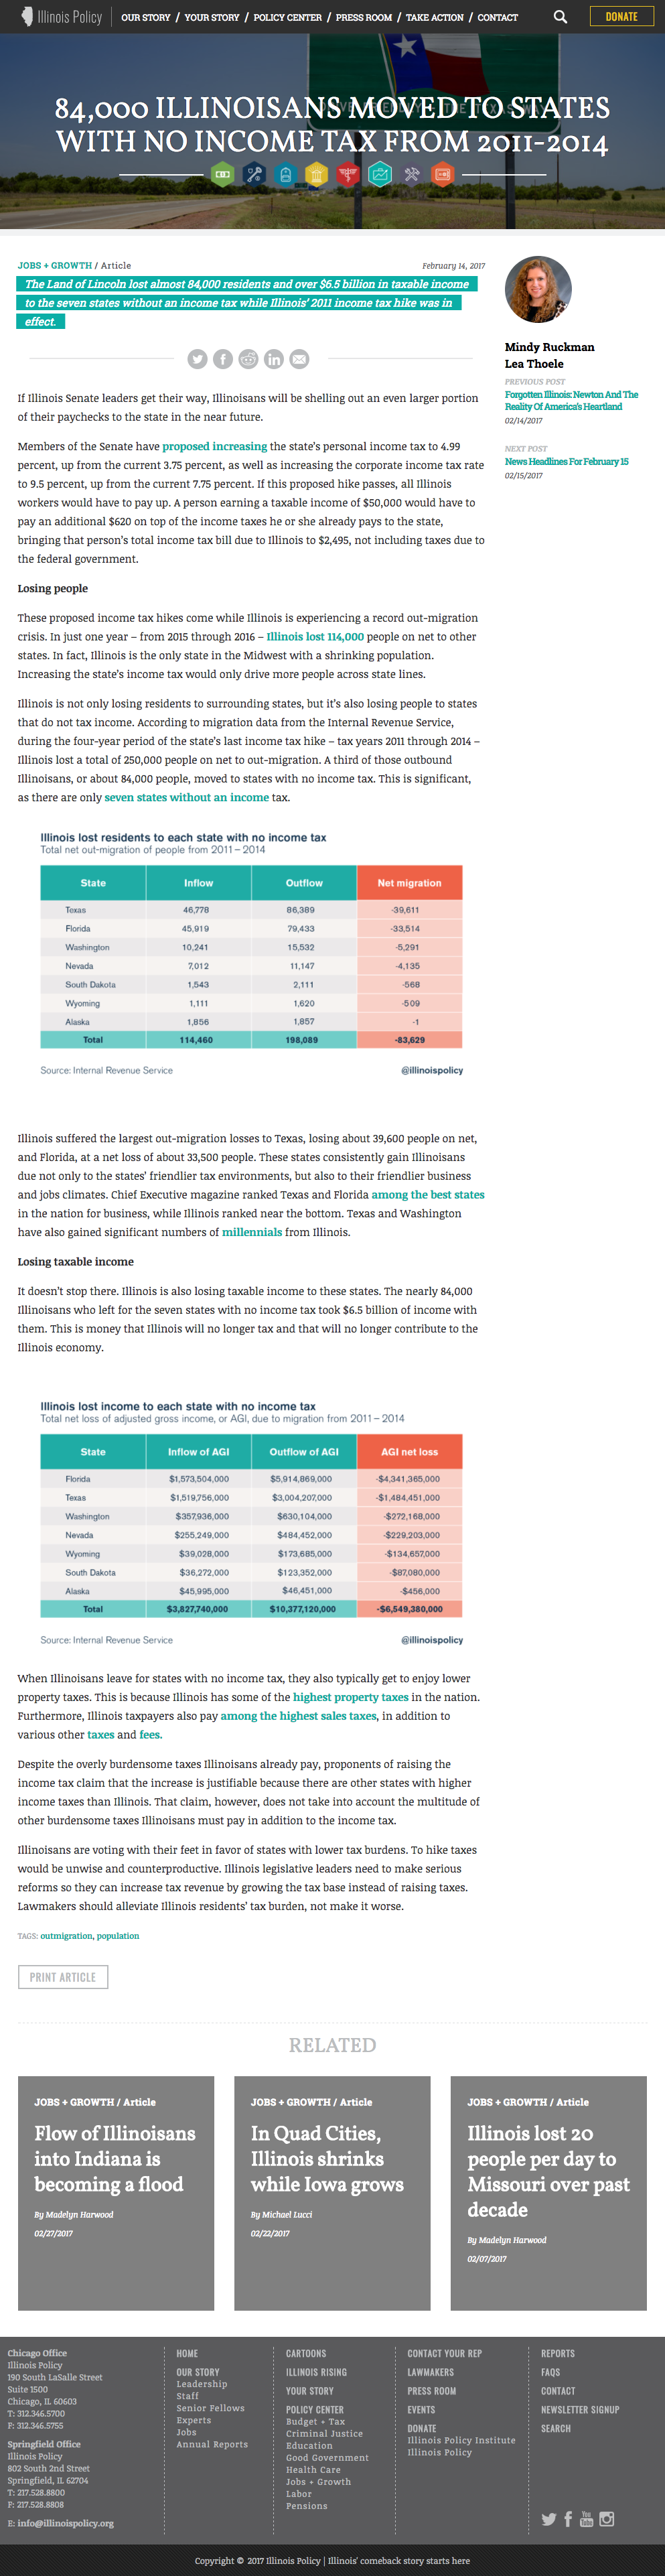Open the Take Action menu
This screenshot has height=2576, width=665.
[x=434, y=17]
